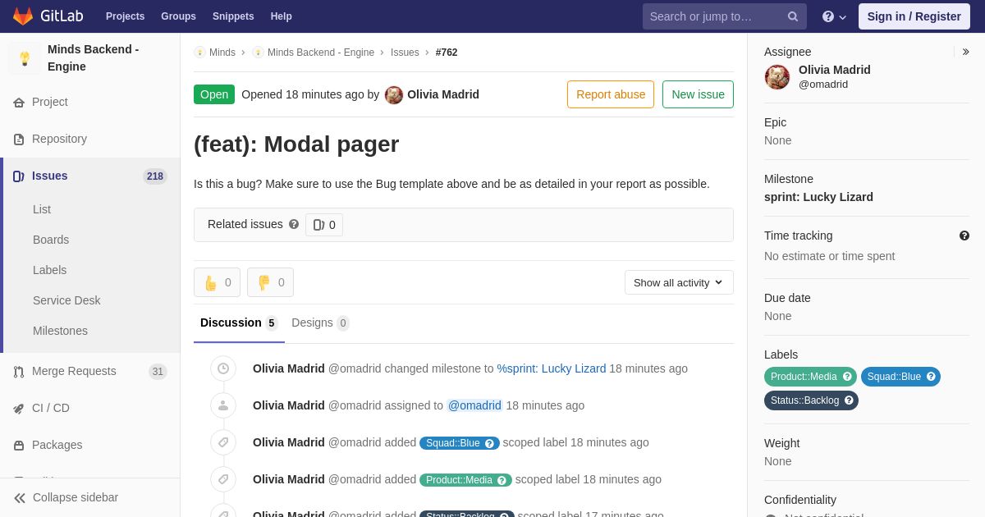Open the Show all activity dropdown
985x517 pixels.
click(679, 282)
